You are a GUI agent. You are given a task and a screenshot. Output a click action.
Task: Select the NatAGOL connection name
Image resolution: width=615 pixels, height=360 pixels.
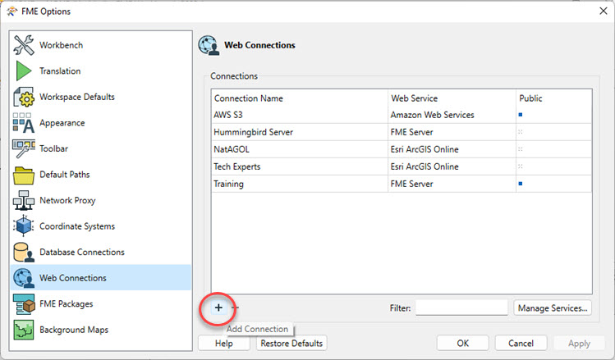232,149
